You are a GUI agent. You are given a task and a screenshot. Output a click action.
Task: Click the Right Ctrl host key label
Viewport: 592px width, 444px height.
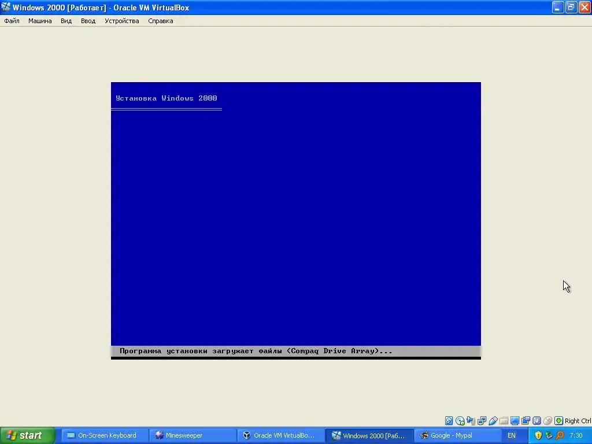pos(578,421)
